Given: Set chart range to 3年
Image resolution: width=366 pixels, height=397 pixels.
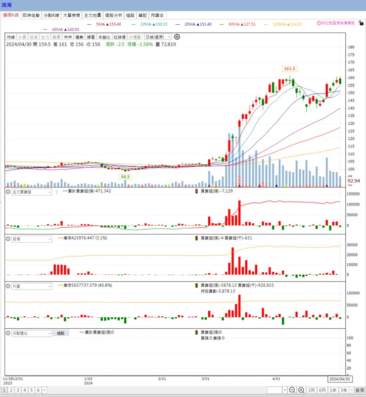Looking at the screenshot, I should (344, 390).
